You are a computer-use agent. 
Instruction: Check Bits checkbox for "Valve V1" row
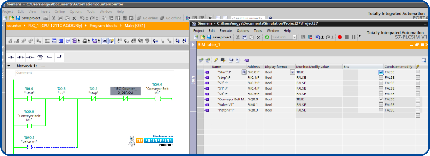click(x=381, y=105)
